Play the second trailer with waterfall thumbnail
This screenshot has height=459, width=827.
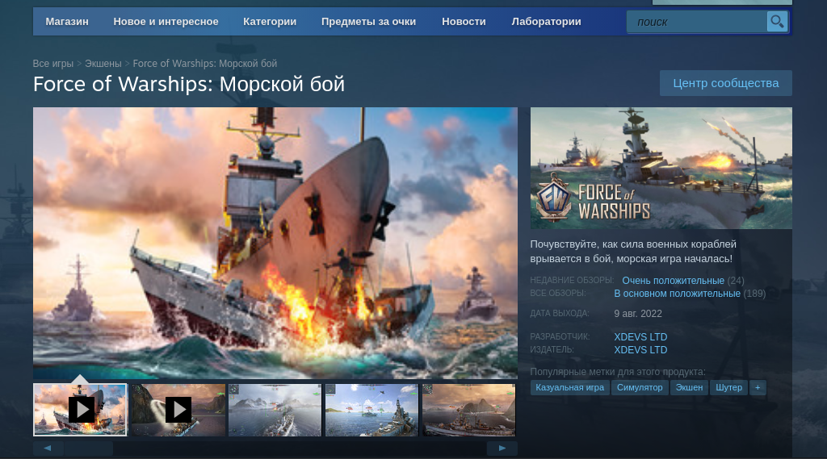[178, 410]
